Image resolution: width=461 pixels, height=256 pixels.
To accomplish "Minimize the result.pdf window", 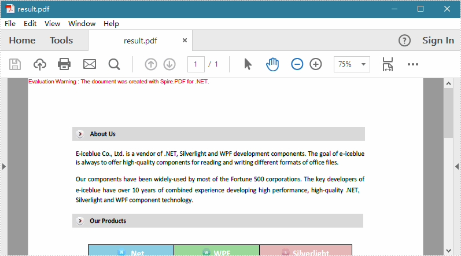I will tap(394, 9).
